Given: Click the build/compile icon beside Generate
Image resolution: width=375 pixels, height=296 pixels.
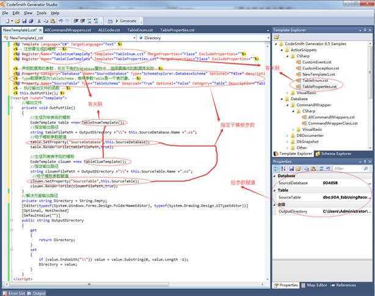Looking at the screenshot, I should 110,21.
